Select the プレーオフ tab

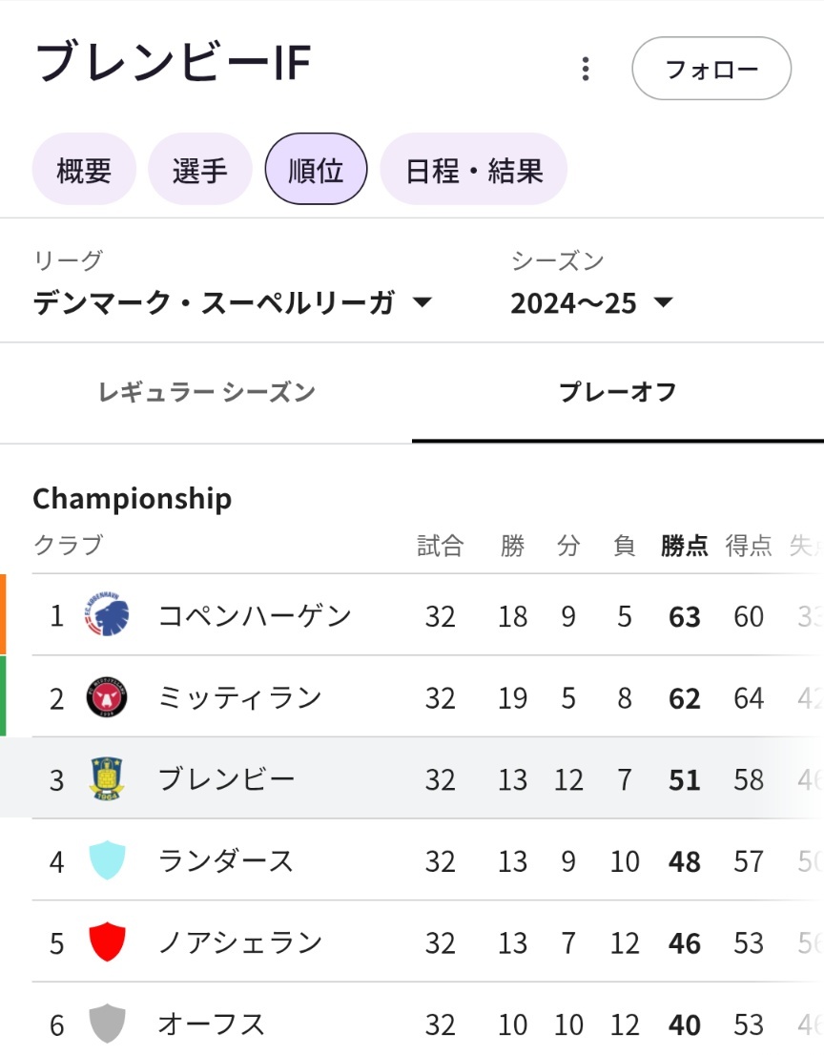coord(617,392)
